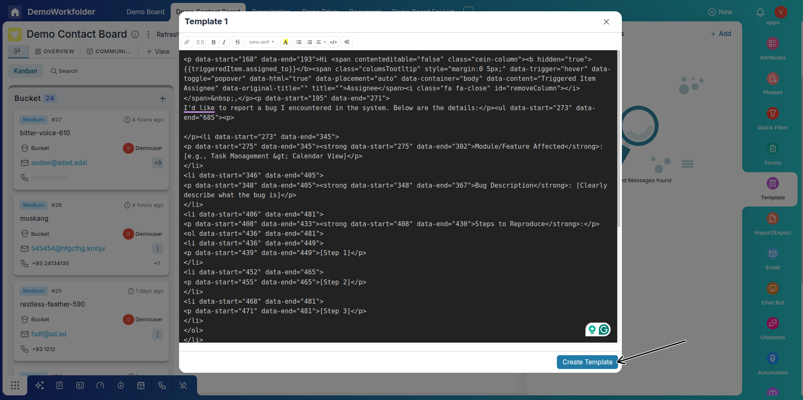This screenshot has height=400, width=803.
Task: Open the bitter-voice-610 card
Action: tap(45, 133)
